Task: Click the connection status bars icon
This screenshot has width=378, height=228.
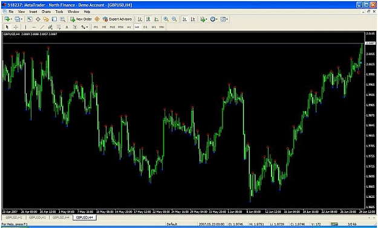Action: tap(334, 224)
